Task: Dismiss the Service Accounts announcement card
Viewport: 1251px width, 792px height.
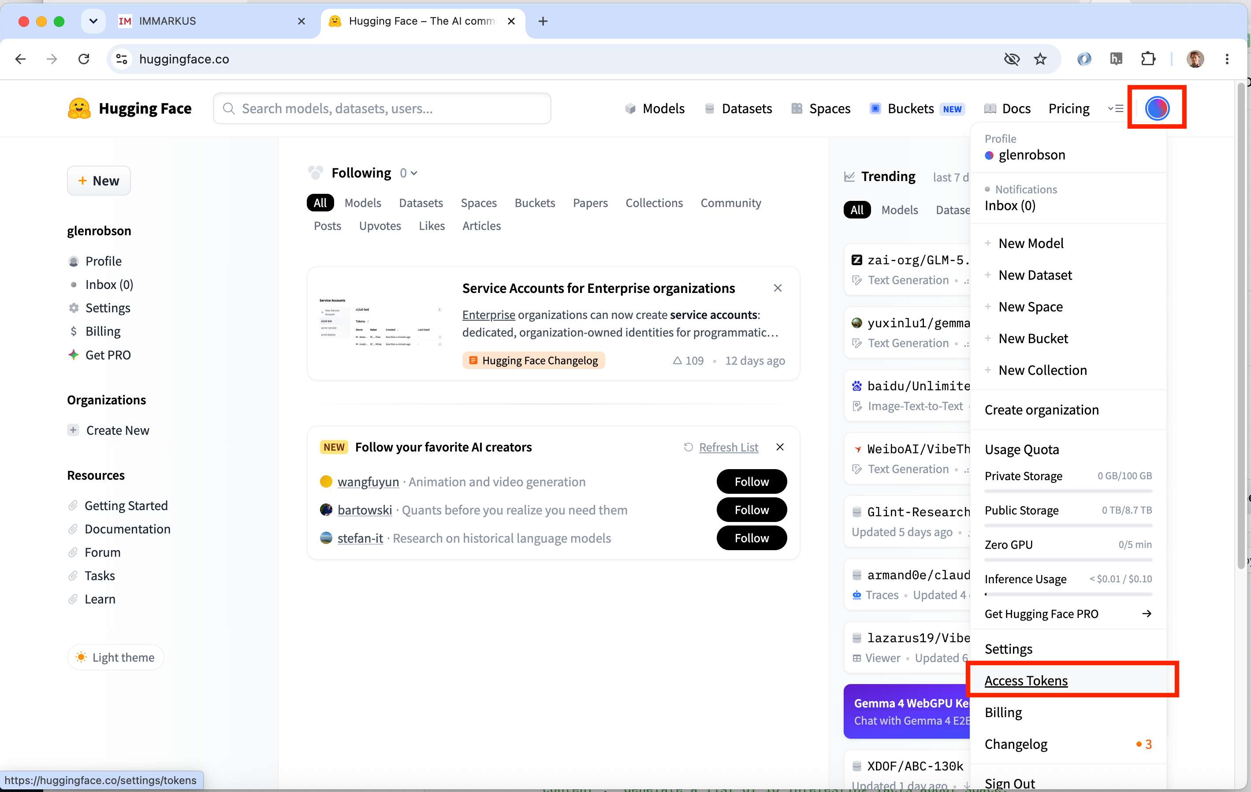Action: point(777,288)
